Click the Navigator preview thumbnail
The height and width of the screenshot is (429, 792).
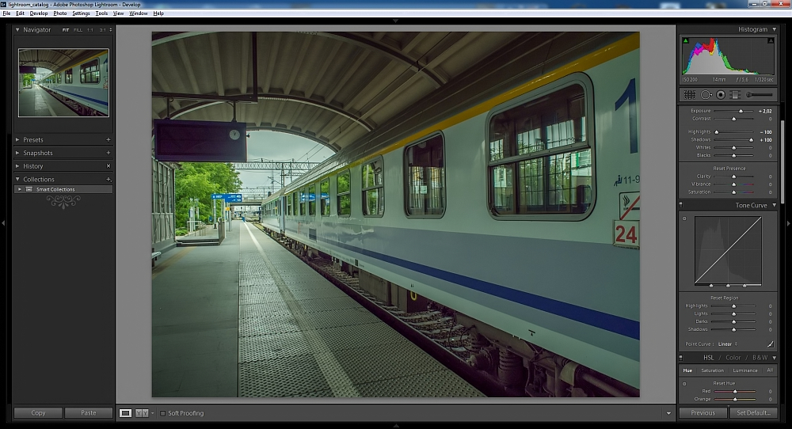[63, 82]
